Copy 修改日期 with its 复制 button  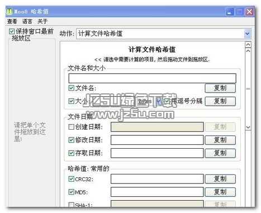[x=220, y=140]
